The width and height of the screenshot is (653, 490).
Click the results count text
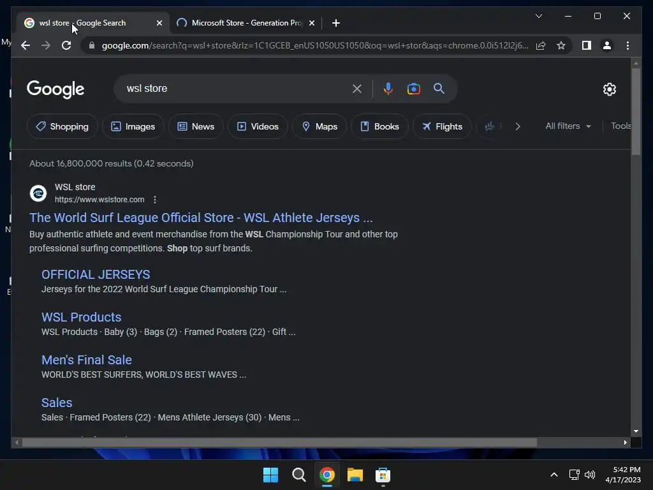pyautogui.click(x=111, y=163)
